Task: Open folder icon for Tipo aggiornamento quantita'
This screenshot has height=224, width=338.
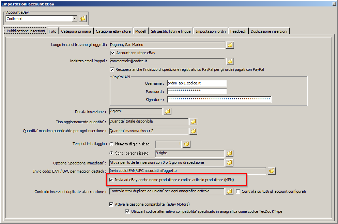Action: [193, 122]
